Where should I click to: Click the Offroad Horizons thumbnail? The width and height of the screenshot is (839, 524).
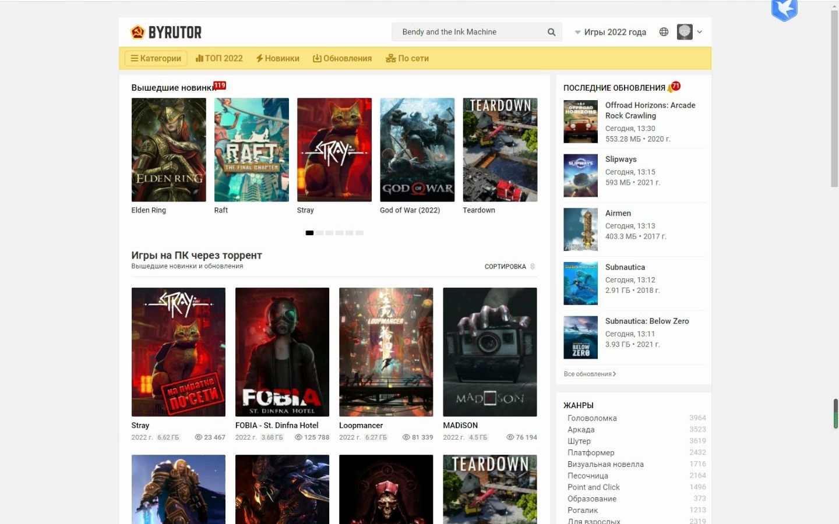(580, 122)
